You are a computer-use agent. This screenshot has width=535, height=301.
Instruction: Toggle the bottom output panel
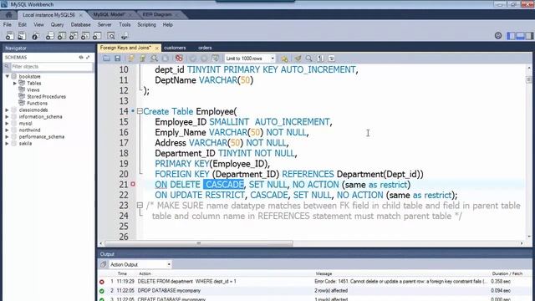click(520, 35)
